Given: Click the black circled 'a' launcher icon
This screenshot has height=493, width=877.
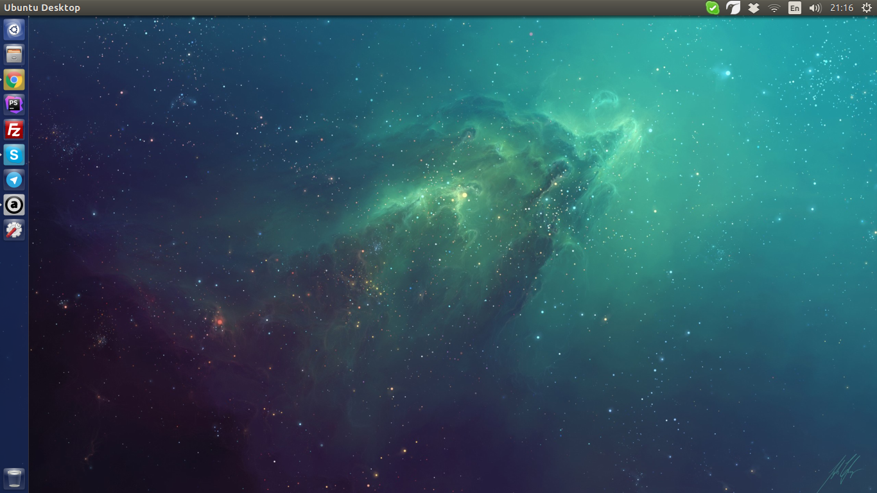Looking at the screenshot, I should 14,205.
